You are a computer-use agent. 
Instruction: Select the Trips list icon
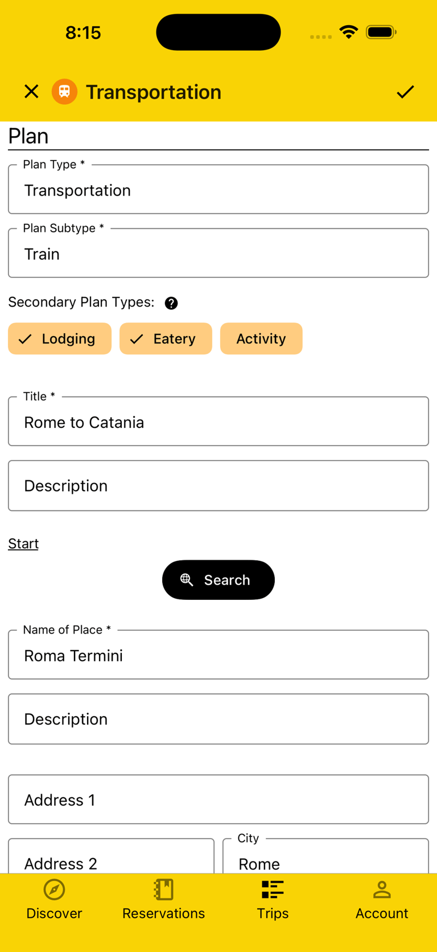click(273, 889)
